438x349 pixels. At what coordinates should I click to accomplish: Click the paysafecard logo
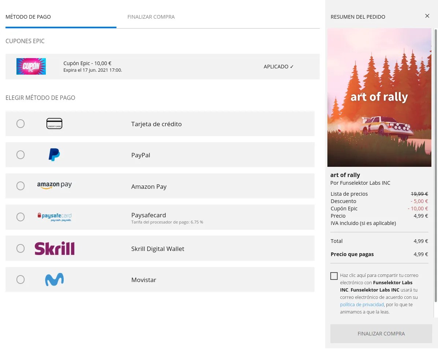click(x=55, y=217)
